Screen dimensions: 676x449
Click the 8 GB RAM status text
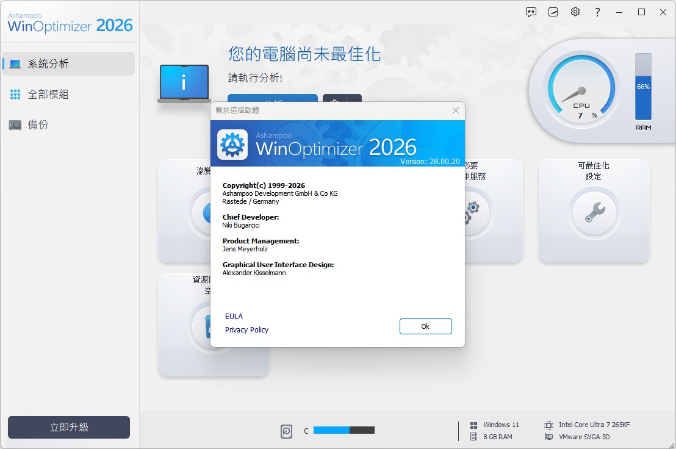497,437
